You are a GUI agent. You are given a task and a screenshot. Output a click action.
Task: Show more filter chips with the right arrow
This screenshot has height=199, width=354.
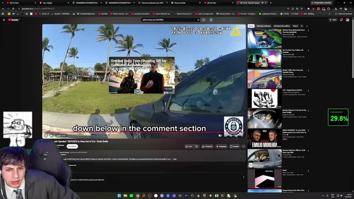click(x=307, y=26)
